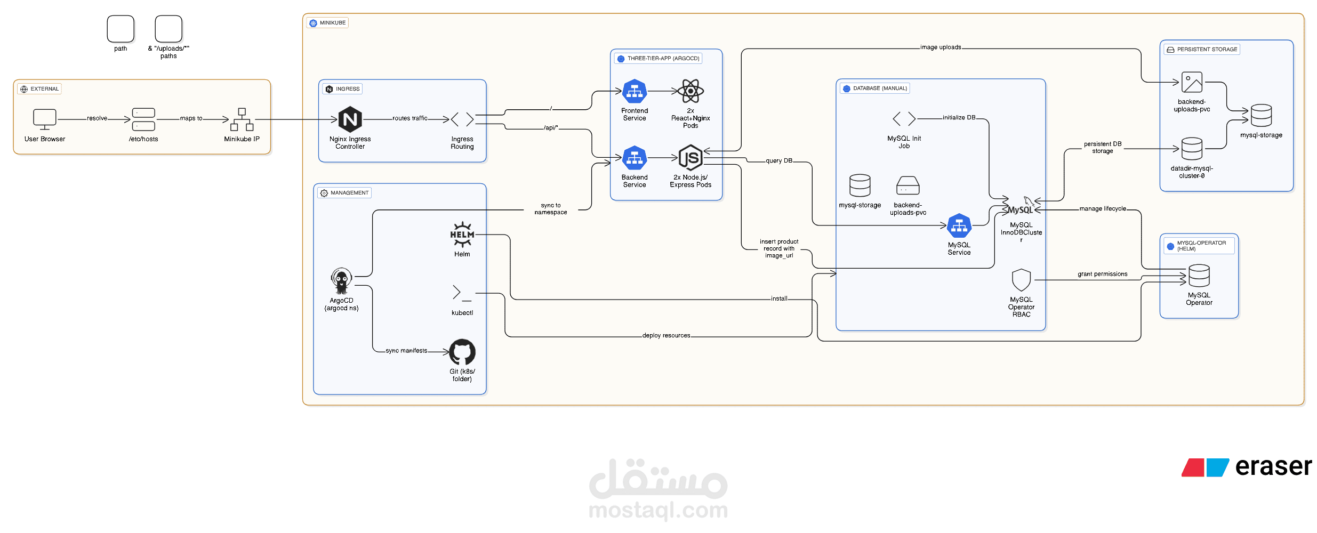Click the 'deploy resources' connector label
Screen dimensions: 1317x533
[x=666, y=336]
